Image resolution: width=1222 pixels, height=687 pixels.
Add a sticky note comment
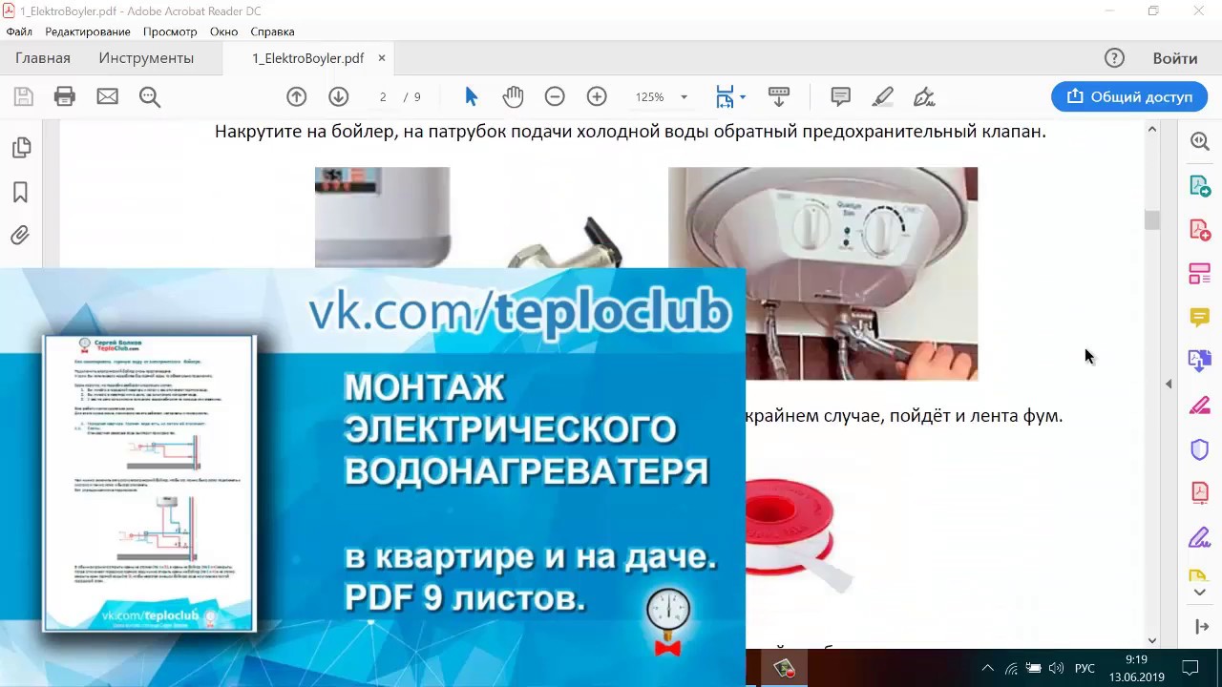point(841,96)
